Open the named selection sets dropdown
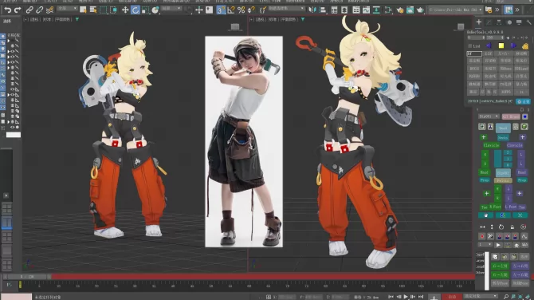Viewport: 534px width, 300px height. click(286, 8)
